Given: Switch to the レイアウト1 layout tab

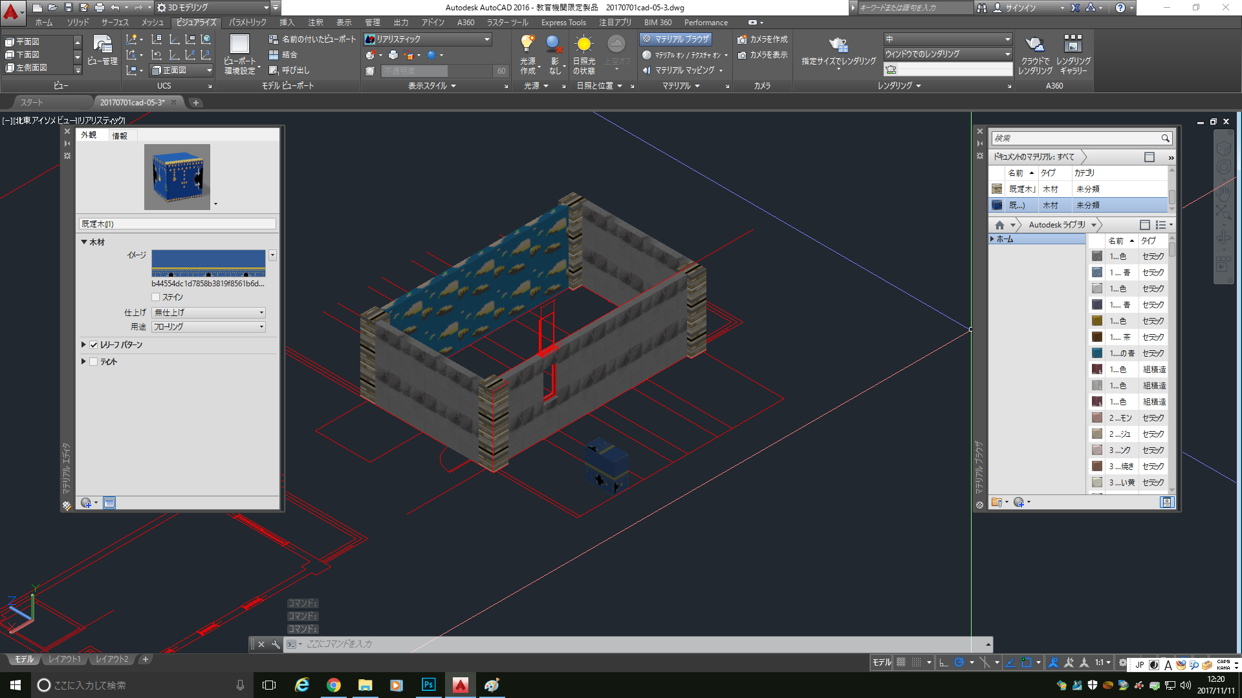Looking at the screenshot, I should tap(65, 660).
